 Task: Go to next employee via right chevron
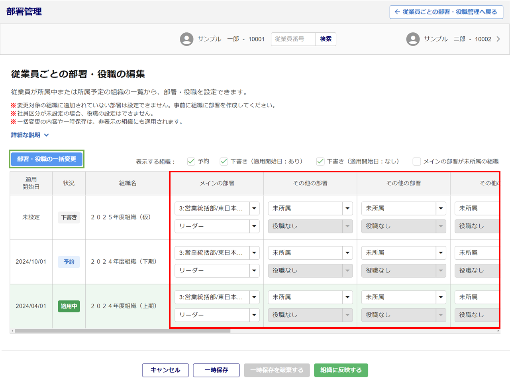tap(498, 39)
